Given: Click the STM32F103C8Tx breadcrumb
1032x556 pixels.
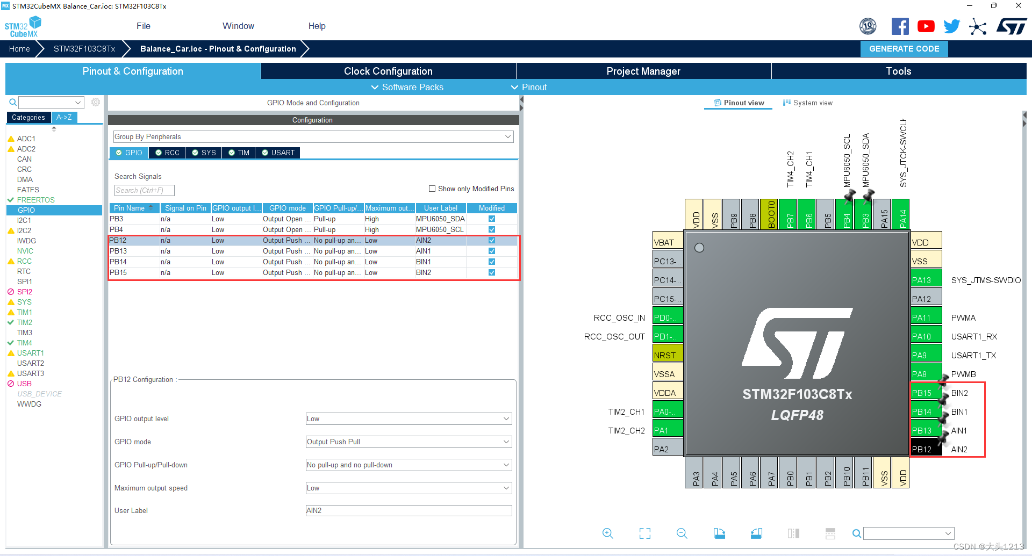Looking at the screenshot, I should 84,49.
